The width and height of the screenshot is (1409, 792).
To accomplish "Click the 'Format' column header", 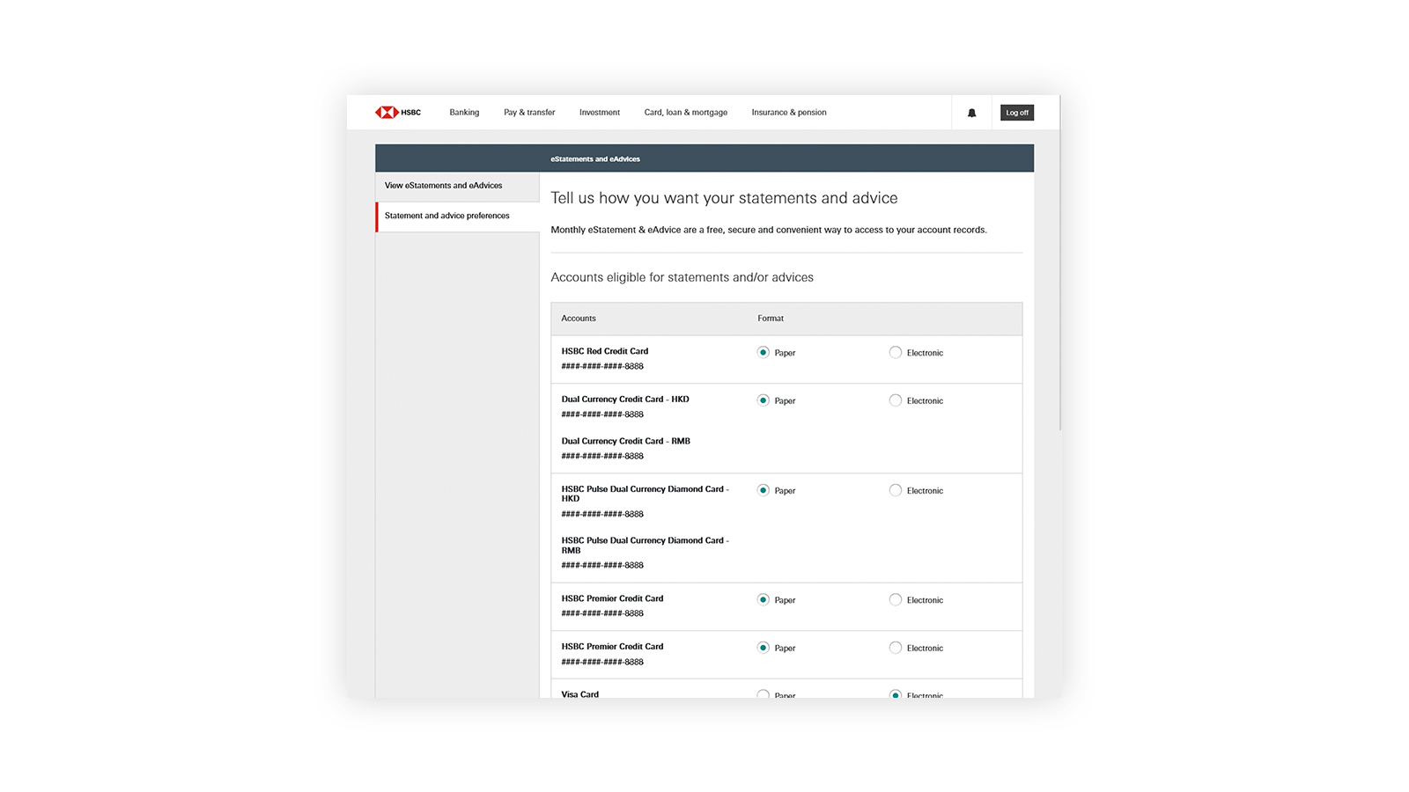I will [771, 319].
